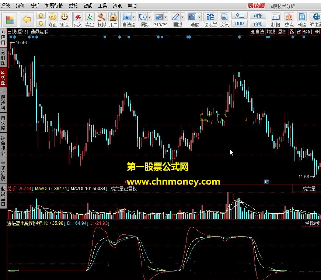Click the 研报 button
Viewport: 321px width, 280px height.
(258, 15)
